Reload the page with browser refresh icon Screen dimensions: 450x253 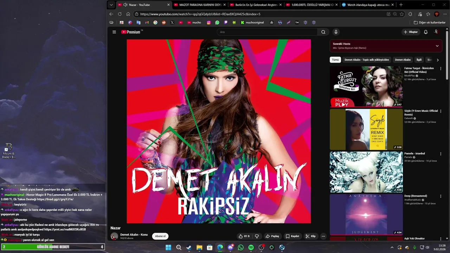click(x=120, y=14)
